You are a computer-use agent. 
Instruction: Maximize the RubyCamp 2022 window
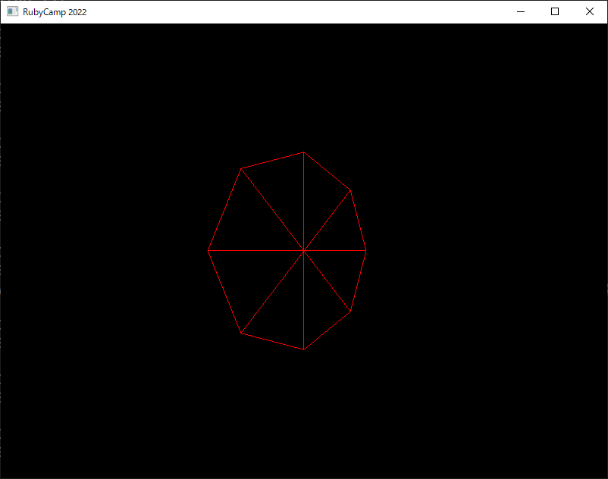coord(555,11)
